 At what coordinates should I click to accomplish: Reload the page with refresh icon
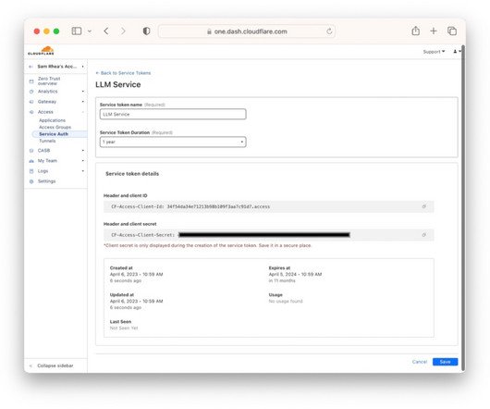[329, 31]
